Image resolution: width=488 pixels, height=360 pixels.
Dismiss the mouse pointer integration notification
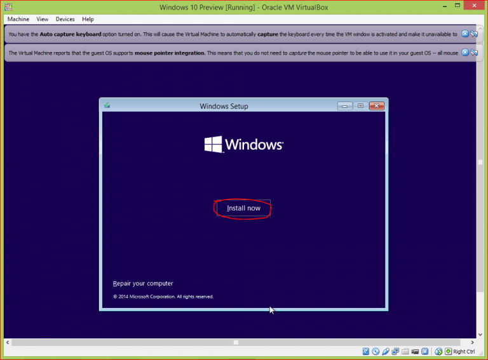pos(465,52)
